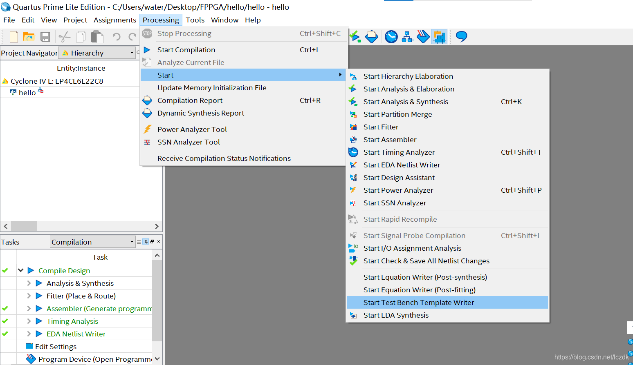Select Start EDA Synthesis in submenu

click(x=447, y=315)
